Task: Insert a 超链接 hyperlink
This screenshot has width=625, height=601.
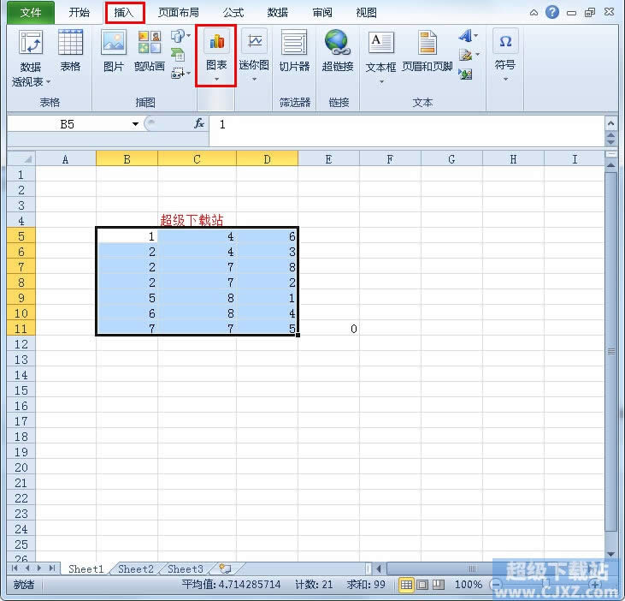Action: pyautogui.click(x=338, y=51)
